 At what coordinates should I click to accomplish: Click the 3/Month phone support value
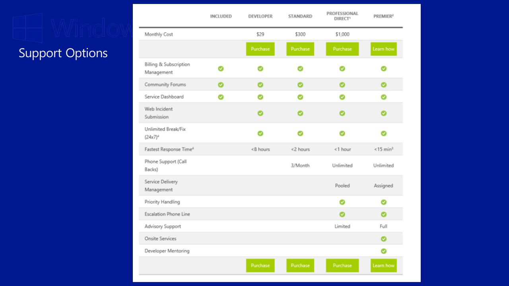point(300,166)
